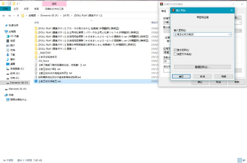
Task: Click the 整理密码 button
Action: pyautogui.click(x=202, y=67)
